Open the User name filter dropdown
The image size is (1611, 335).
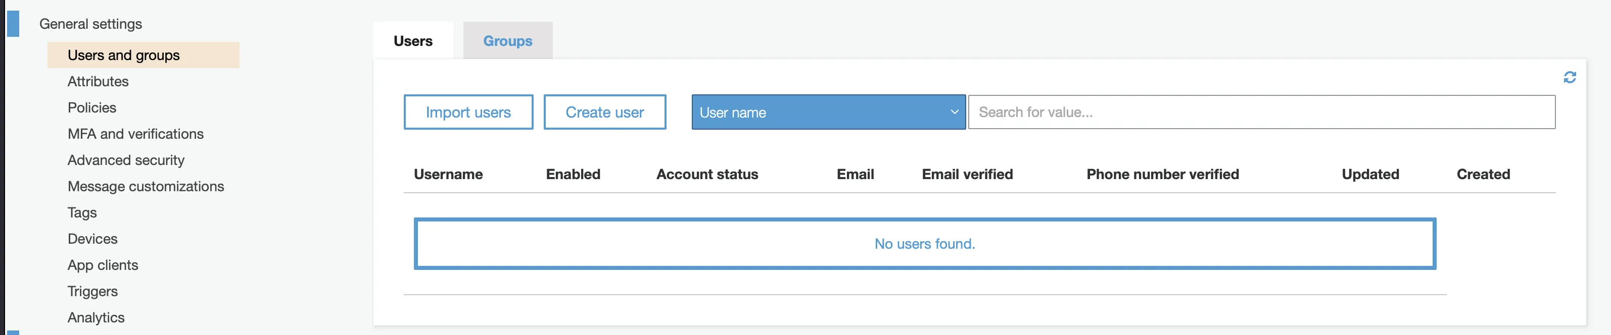pyautogui.click(x=827, y=113)
